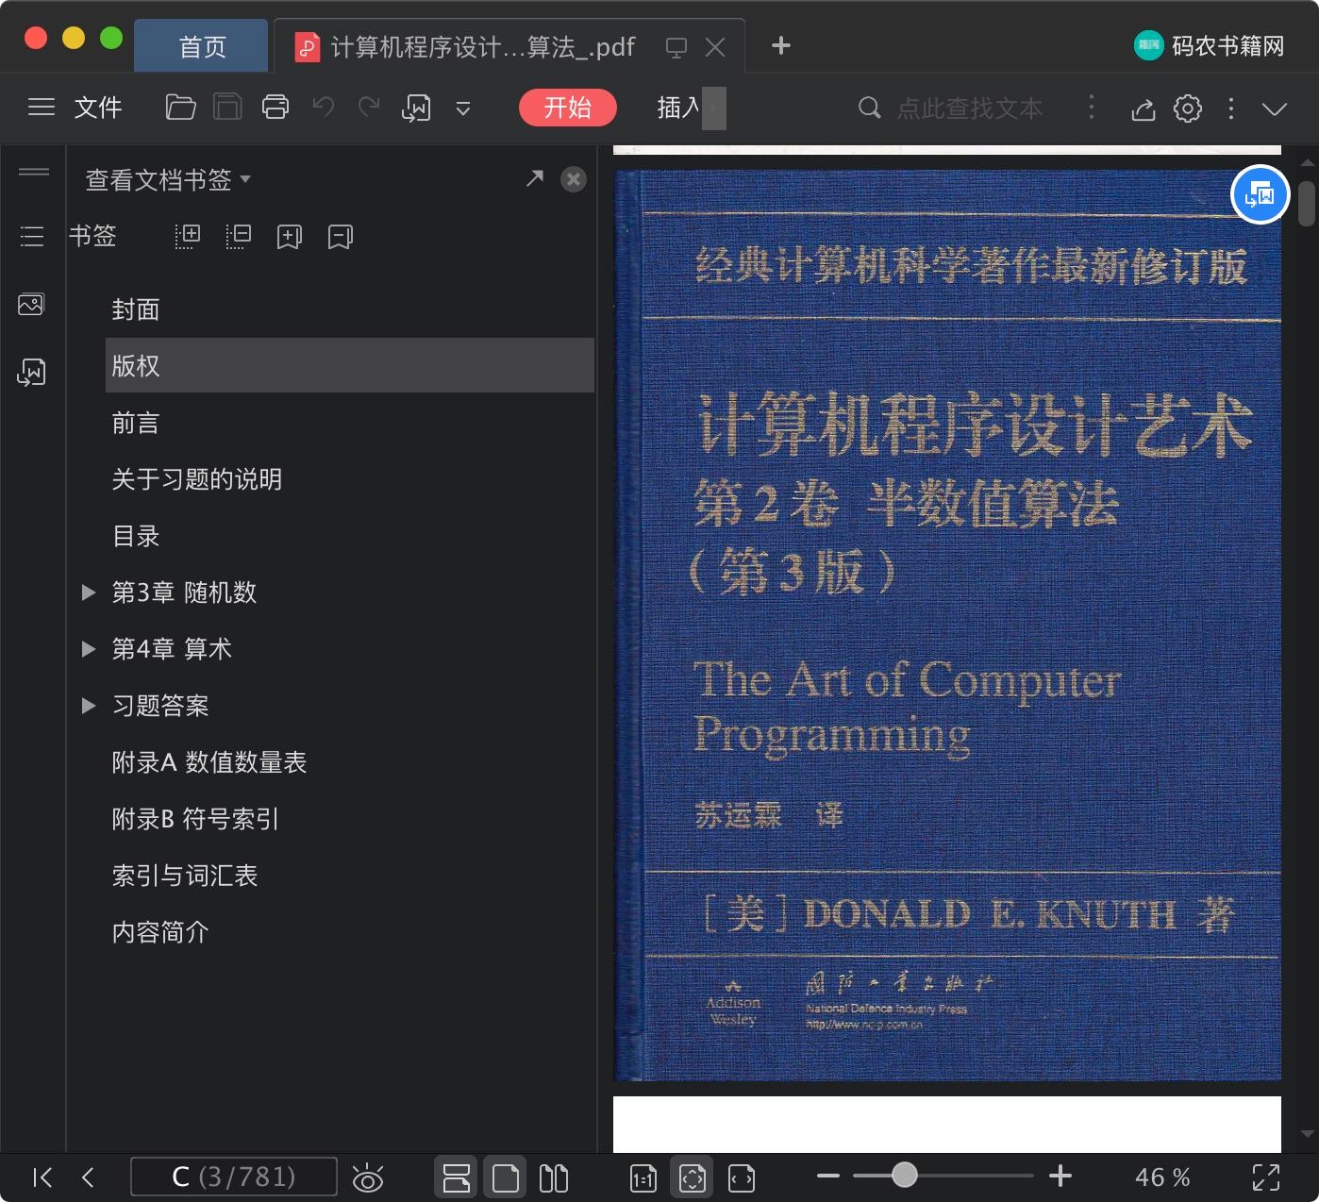Image resolution: width=1319 pixels, height=1202 pixels.
Task: Click the page number field C (3/781)
Action: (x=234, y=1177)
